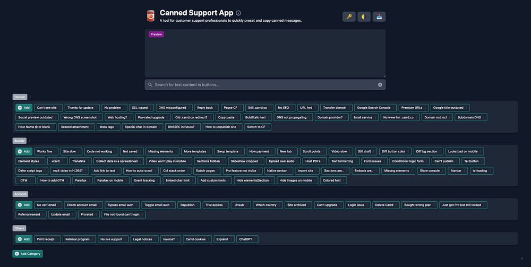
Task: Select the "vcard" canned message
Action: pyautogui.click(x=57, y=161)
